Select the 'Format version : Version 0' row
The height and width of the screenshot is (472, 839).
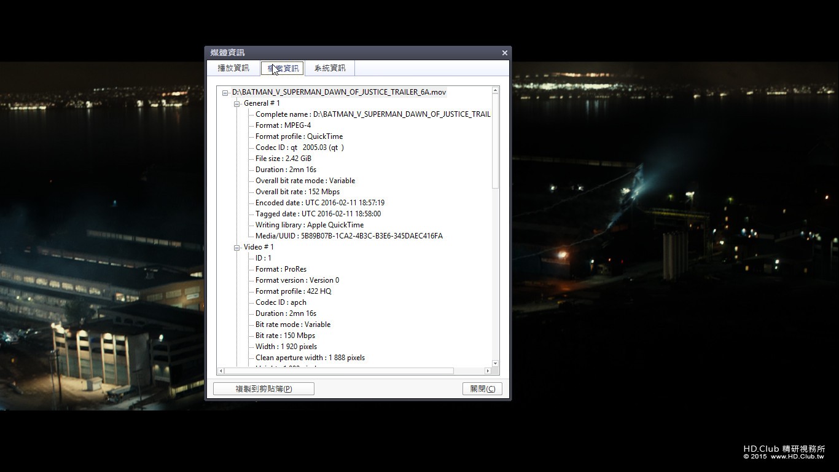[x=297, y=280]
